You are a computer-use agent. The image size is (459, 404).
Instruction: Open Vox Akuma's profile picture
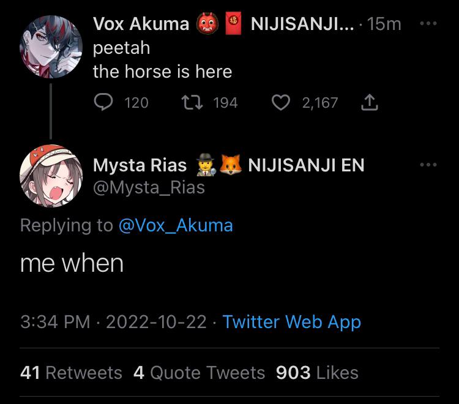(51, 47)
